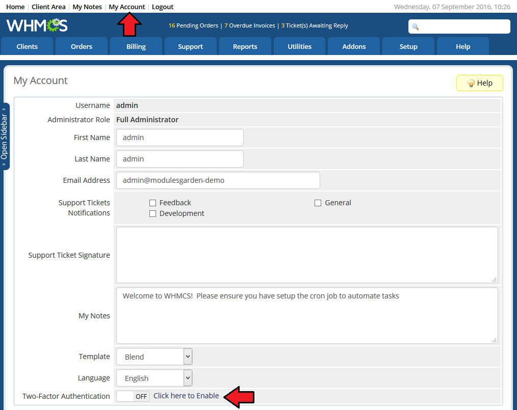Click the Last Name input field
The width and height of the screenshot is (517, 410).
[179, 159]
